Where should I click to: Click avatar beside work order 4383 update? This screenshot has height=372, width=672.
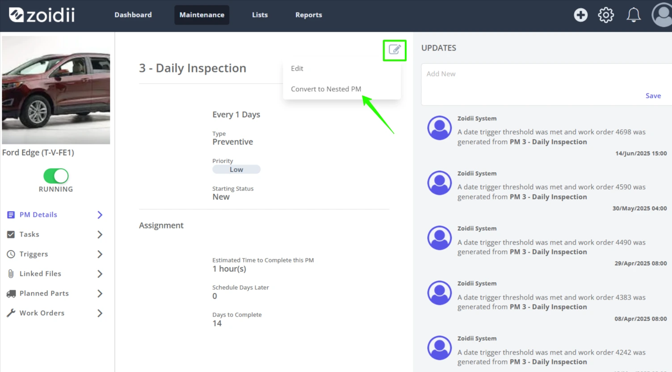[439, 293]
